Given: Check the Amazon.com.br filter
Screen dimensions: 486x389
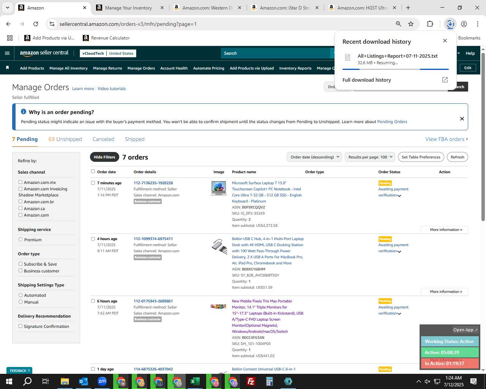Looking at the screenshot, I should point(21,201).
